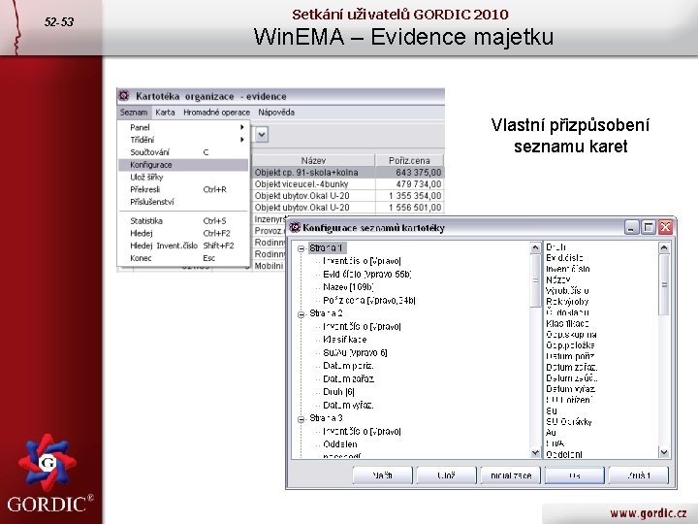Select Rok výroby in right field list
Image resolution: width=698 pixels, height=524 pixels.
pos(567,302)
